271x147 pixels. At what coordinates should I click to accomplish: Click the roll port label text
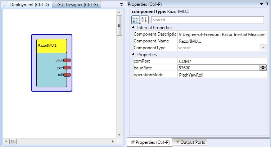[60, 75]
